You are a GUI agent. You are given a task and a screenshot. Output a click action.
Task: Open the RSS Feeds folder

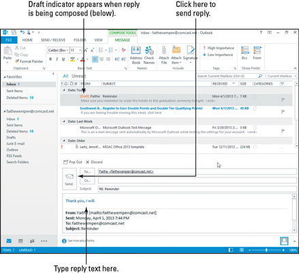14,156
